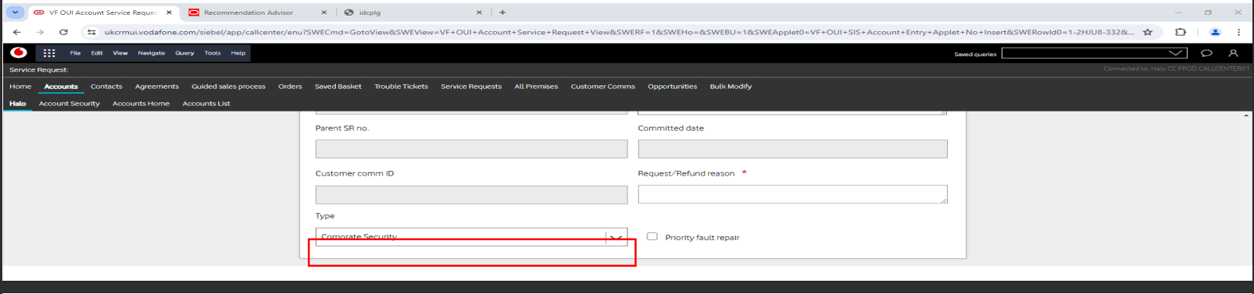This screenshot has width=1254, height=294.
Task: Click the Vodafone logo icon
Action: pyautogui.click(x=19, y=52)
